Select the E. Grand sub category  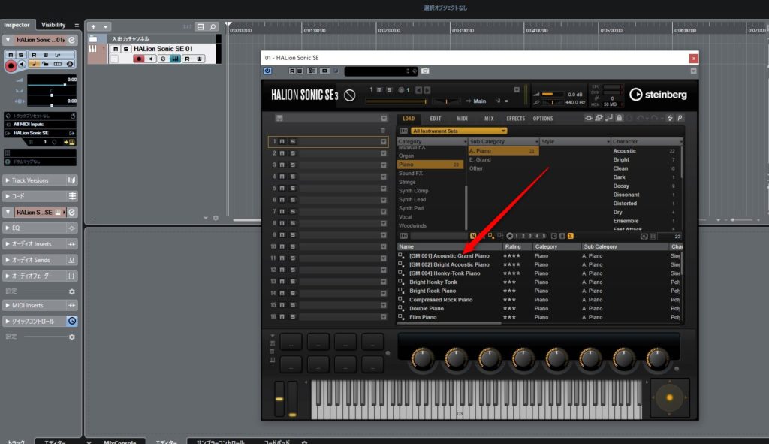[480, 159]
